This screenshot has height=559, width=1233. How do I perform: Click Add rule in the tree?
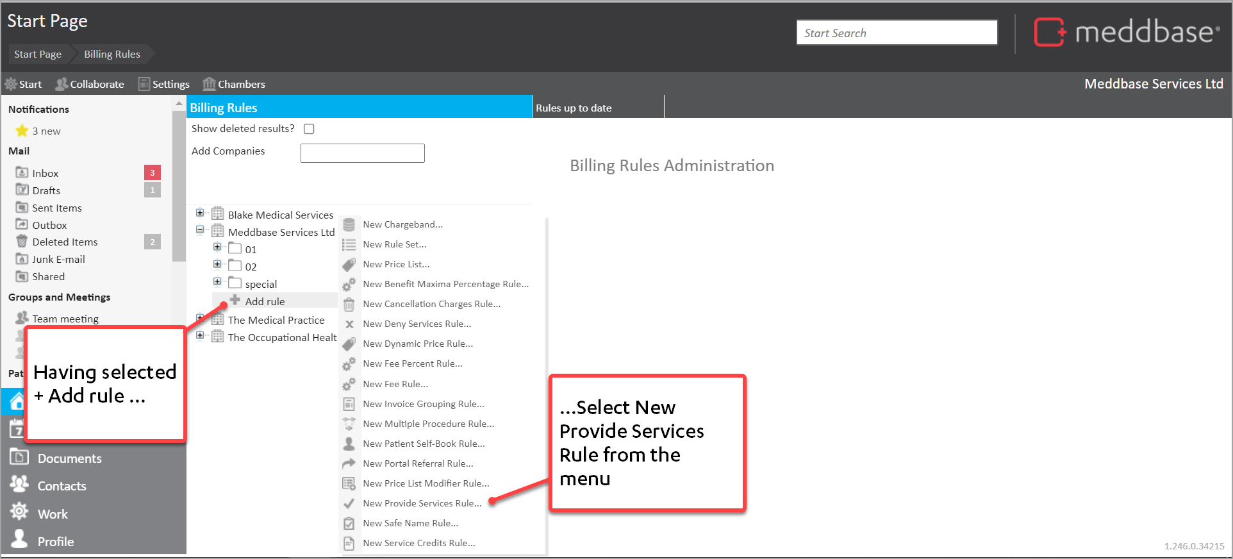pos(265,301)
